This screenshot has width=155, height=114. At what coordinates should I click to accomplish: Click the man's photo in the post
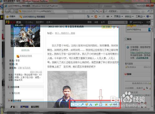click(67, 89)
